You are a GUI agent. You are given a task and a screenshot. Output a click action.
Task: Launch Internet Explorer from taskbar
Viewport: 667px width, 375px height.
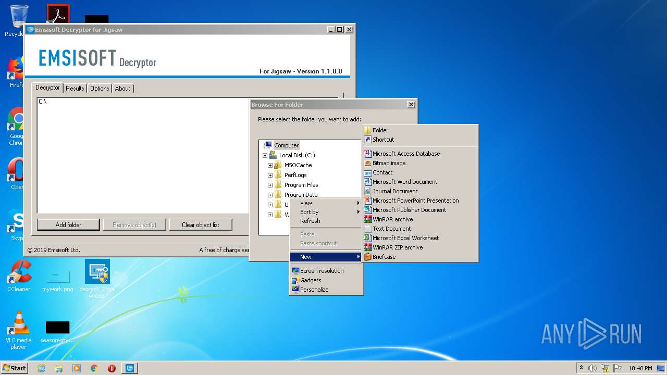[41, 368]
